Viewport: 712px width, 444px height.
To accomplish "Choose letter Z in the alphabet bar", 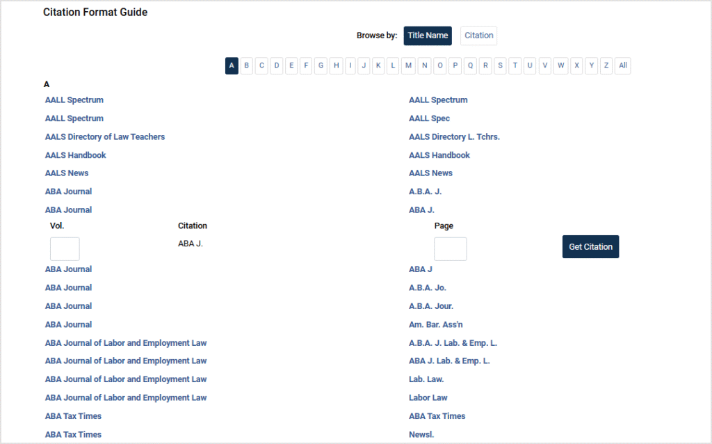I will (606, 65).
